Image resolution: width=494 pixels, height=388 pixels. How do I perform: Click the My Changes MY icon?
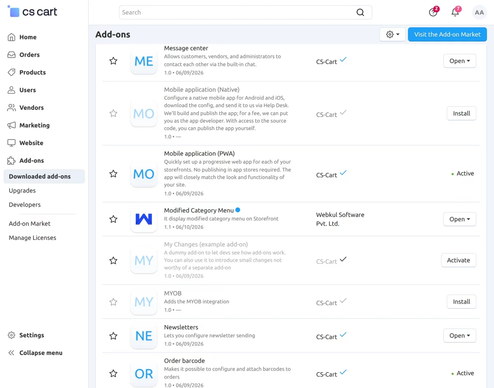pos(144,260)
